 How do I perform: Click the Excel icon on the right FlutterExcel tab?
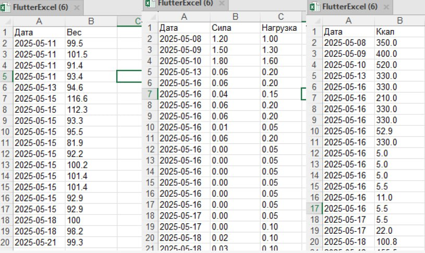(x=314, y=6)
